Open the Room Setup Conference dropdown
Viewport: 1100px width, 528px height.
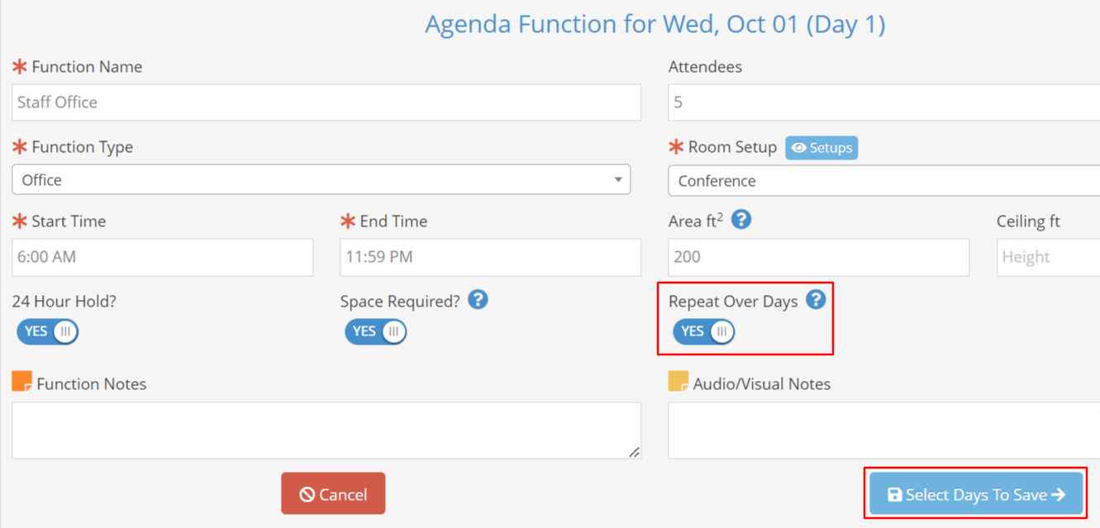pos(884,181)
